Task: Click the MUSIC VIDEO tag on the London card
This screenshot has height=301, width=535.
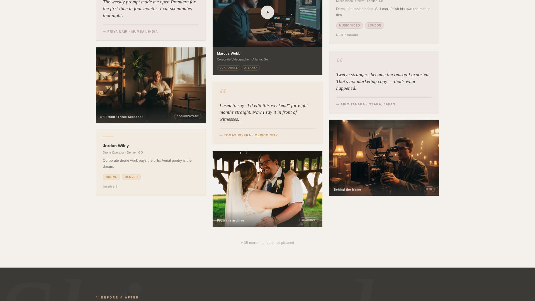Action: pyautogui.click(x=349, y=25)
